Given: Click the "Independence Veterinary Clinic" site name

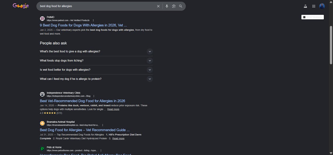Looking at the screenshot, I should (64, 93).
